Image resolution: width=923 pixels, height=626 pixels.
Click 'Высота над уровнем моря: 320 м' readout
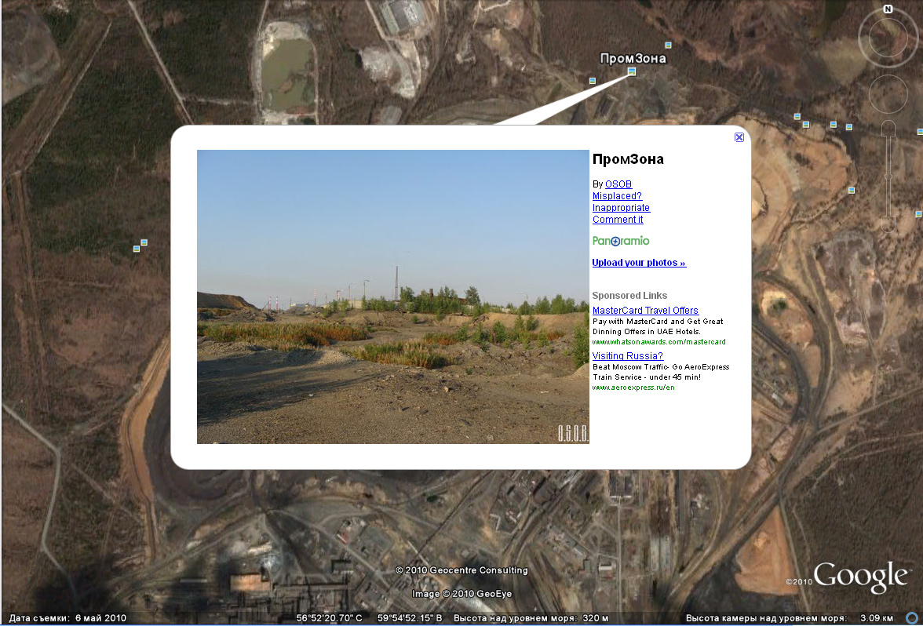tap(531, 618)
